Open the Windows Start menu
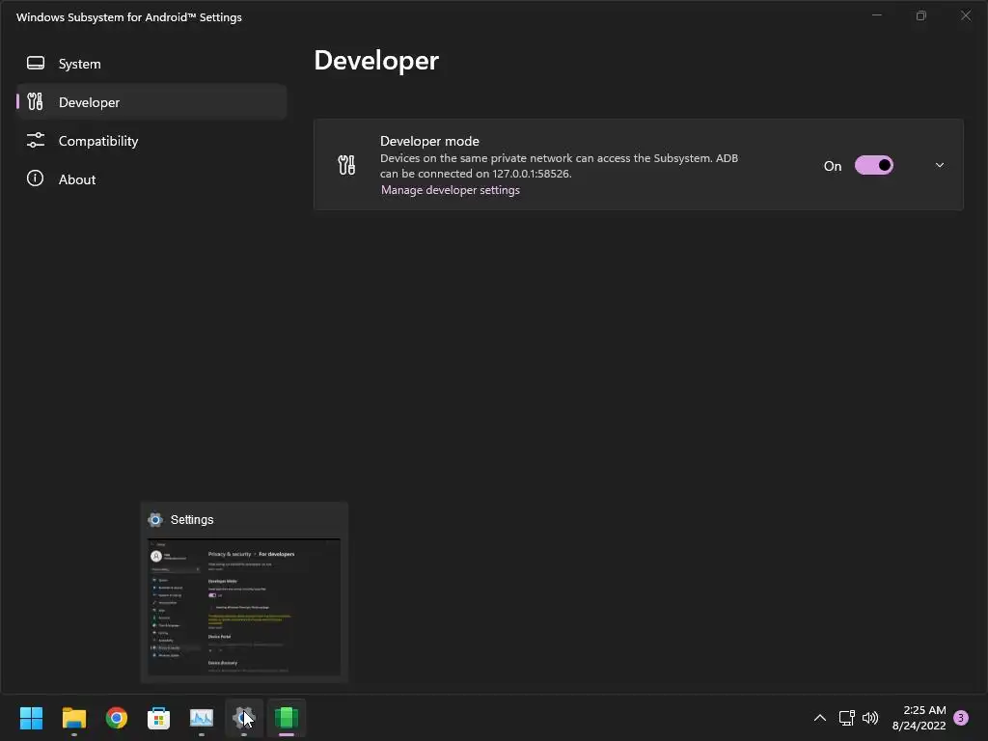This screenshot has width=988, height=741. pyautogui.click(x=31, y=718)
